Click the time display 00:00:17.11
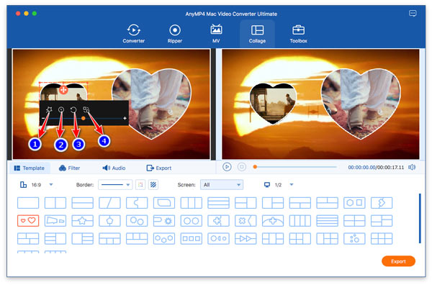432x285 pixels. pyautogui.click(x=391, y=168)
